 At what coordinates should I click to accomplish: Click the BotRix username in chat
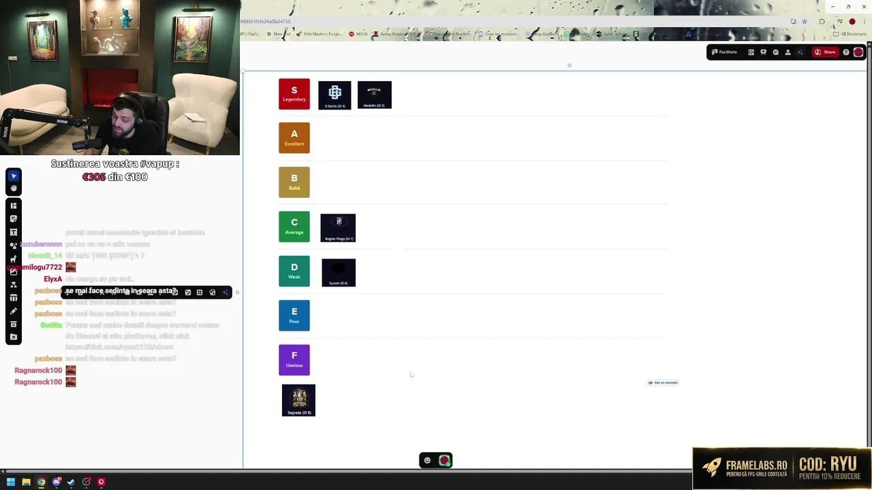(x=51, y=325)
